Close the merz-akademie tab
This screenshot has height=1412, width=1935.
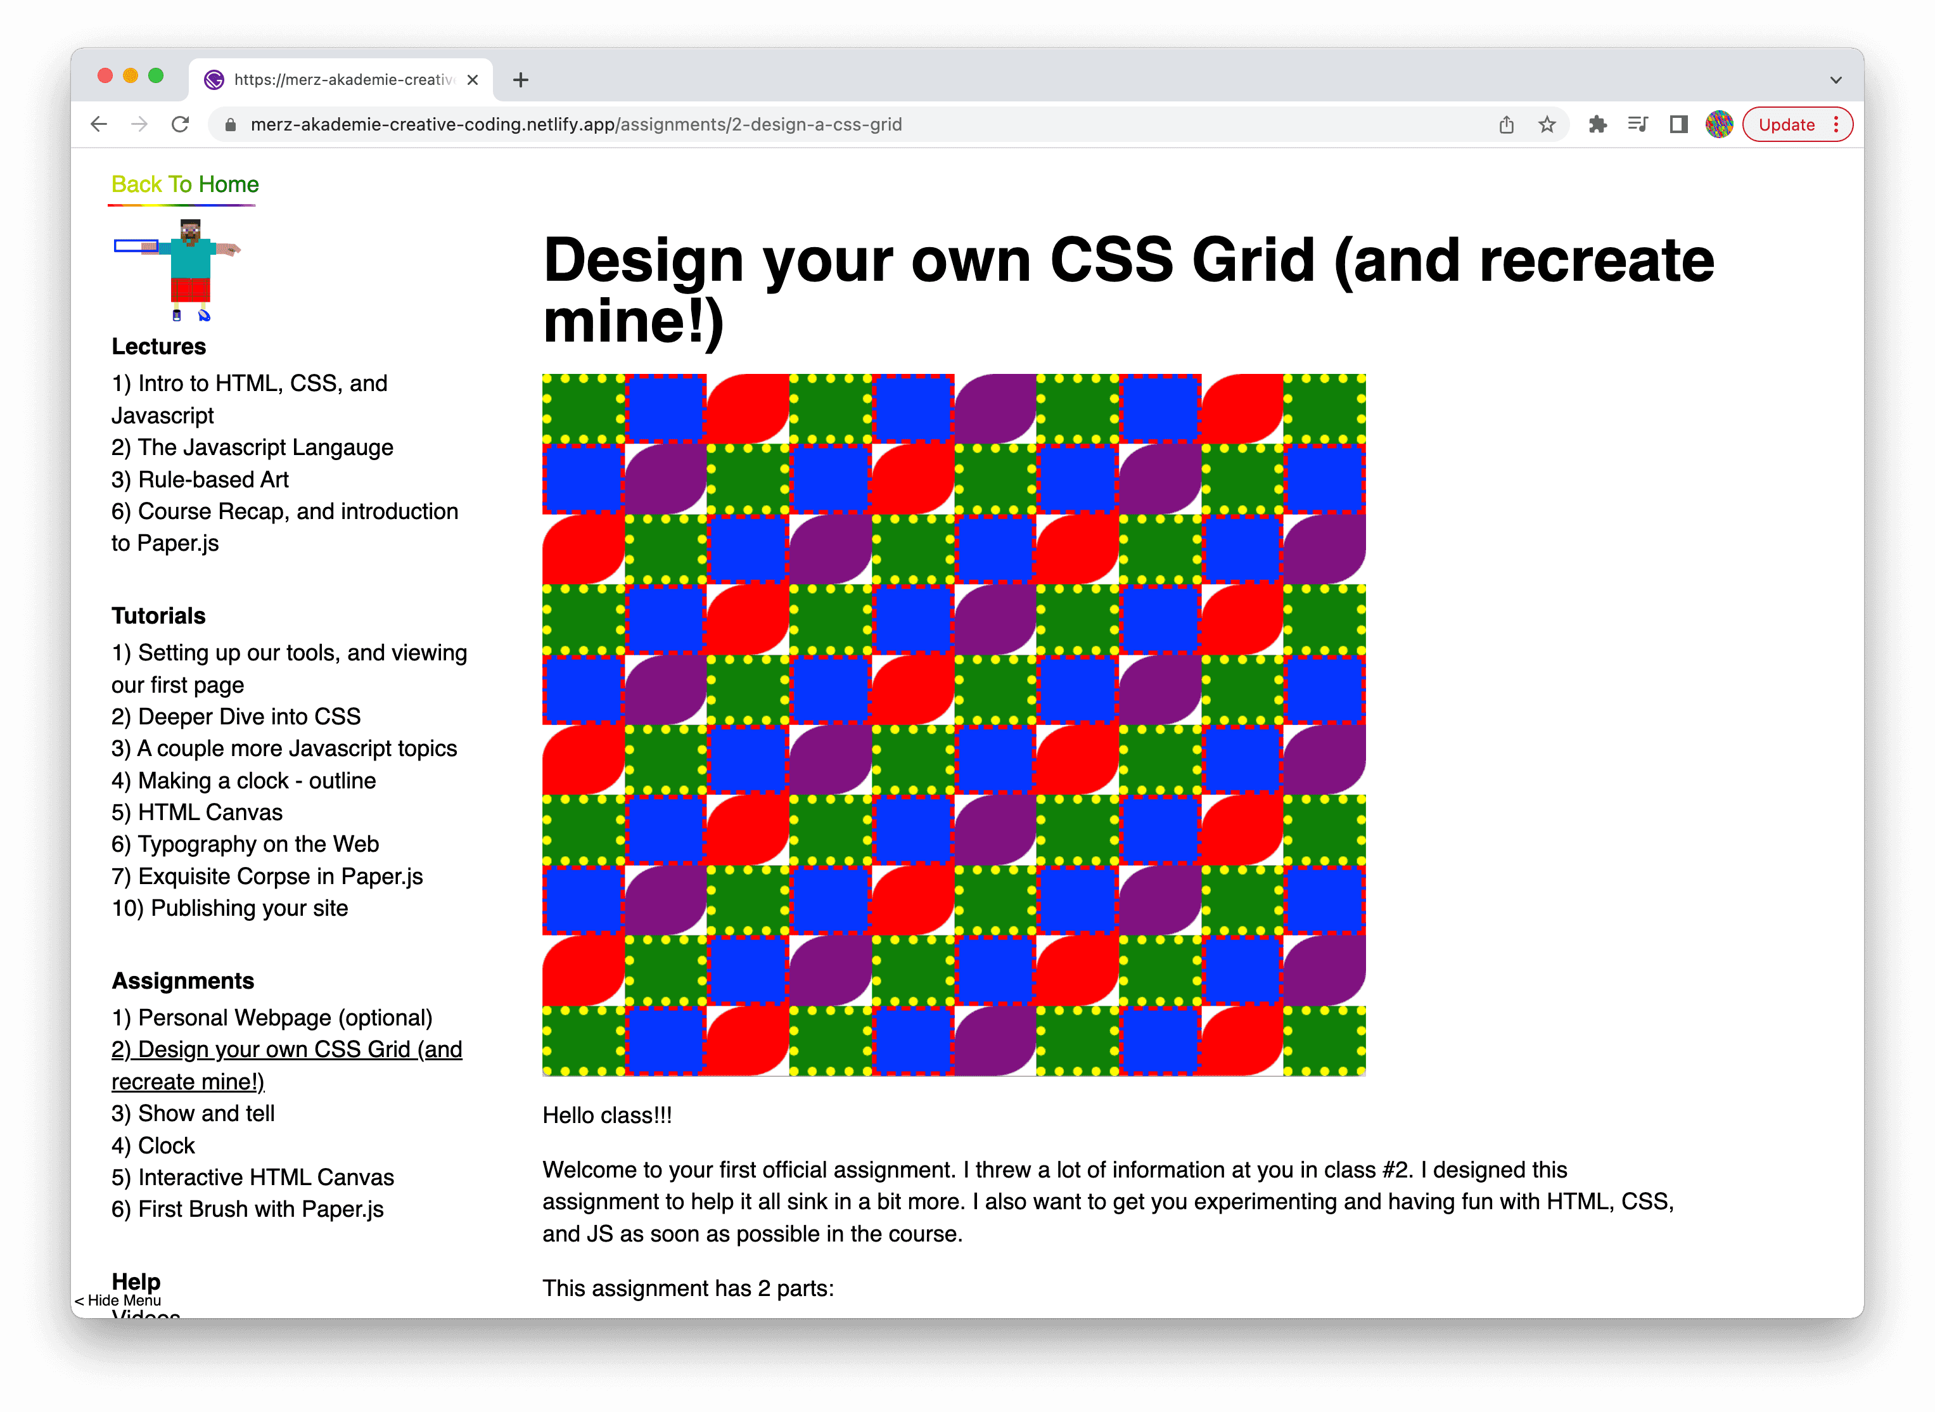(x=473, y=80)
